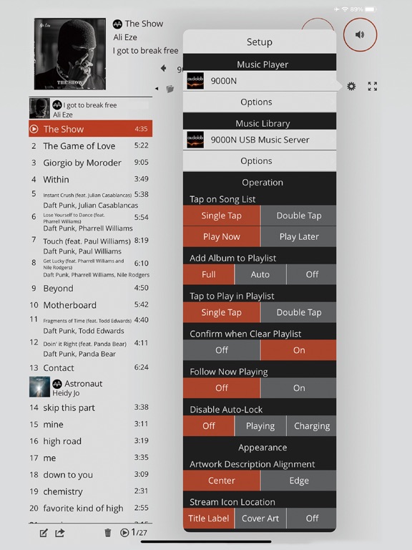
Task: Select 9000N USB Music Server library
Action: [x=260, y=140]
